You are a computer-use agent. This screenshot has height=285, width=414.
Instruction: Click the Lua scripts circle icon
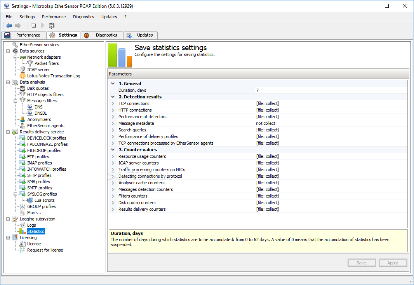point(30,200)
